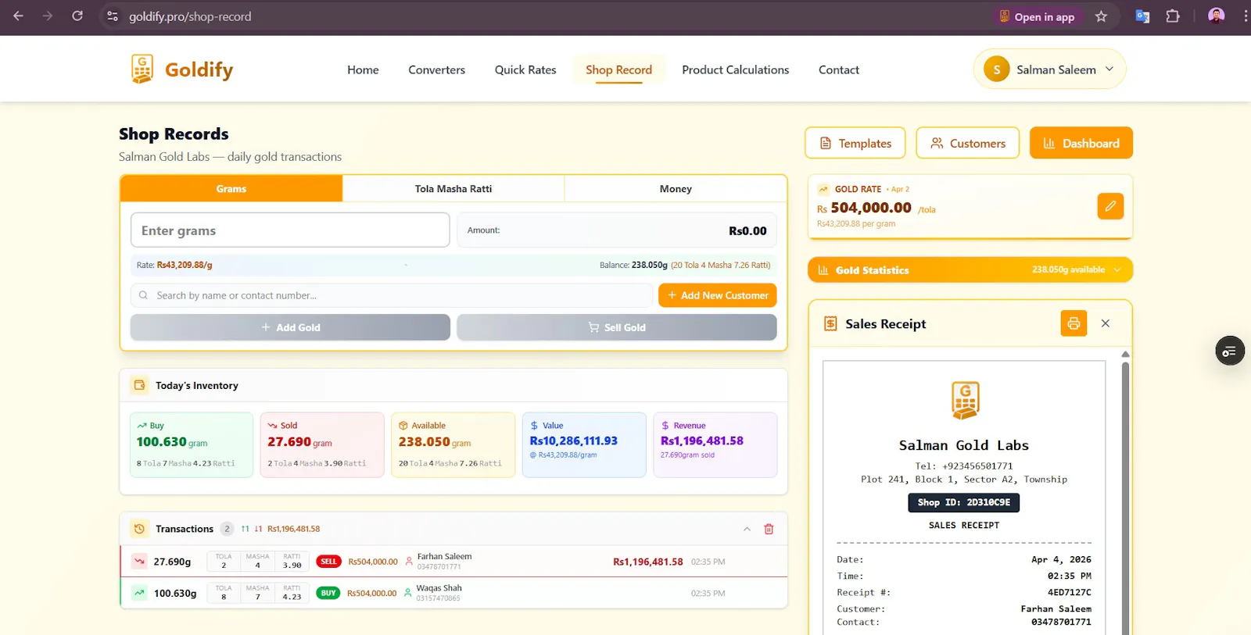The width and height of the screenshot is (1251, 635).
Task: Click the Sell Gold button
Action: point(617,327)
